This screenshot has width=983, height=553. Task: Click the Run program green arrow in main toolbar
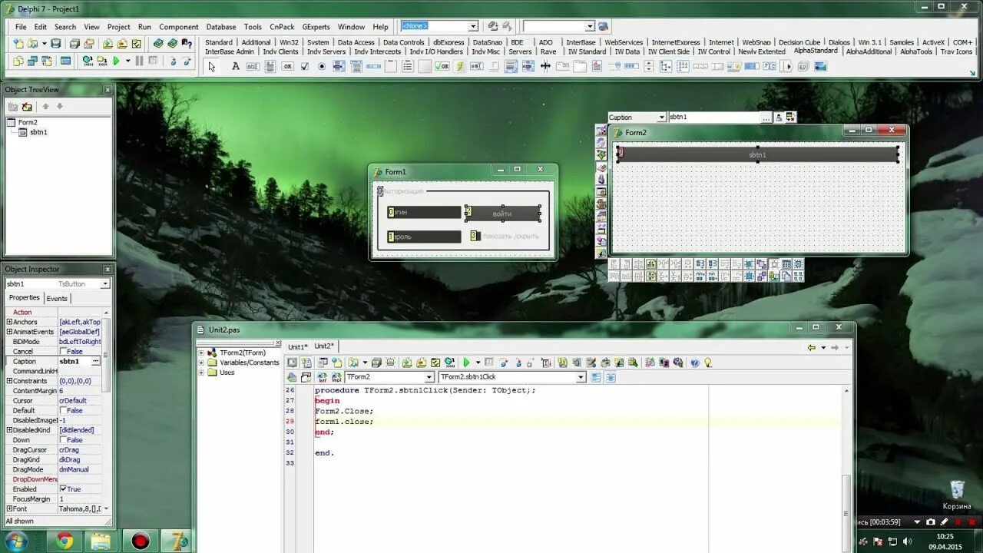coord(117,61)
